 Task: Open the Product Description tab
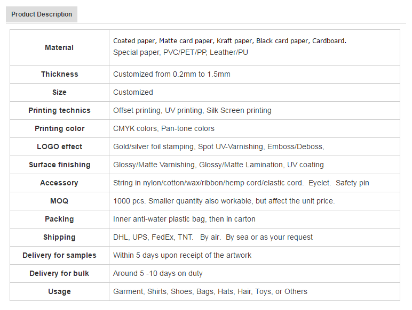(x=42, y=14)
